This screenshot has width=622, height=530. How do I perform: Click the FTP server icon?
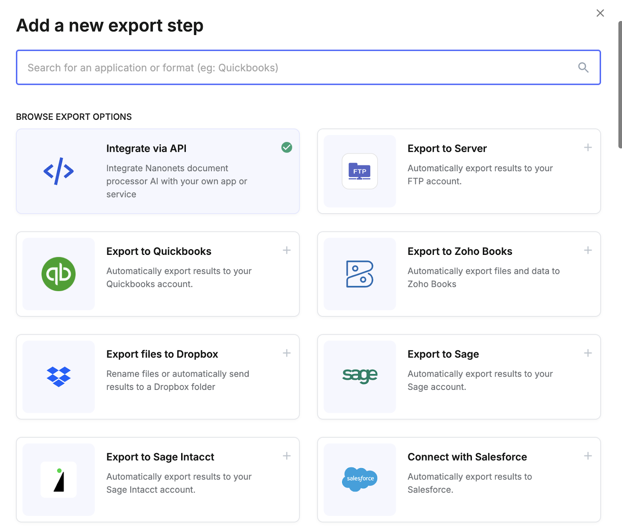tap(360, 171)
